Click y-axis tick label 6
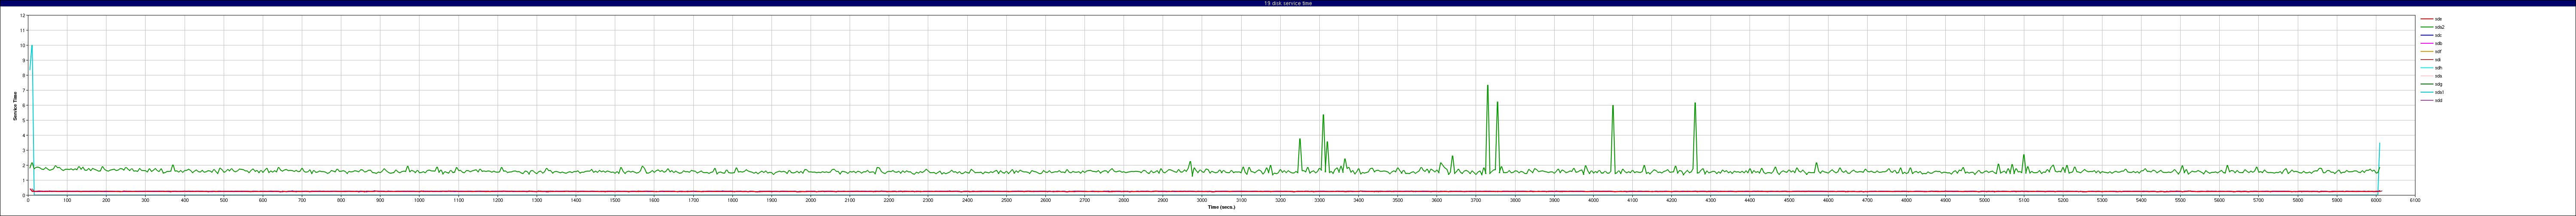This screenshot has height=216, width=2576. [x=24, y=105]
